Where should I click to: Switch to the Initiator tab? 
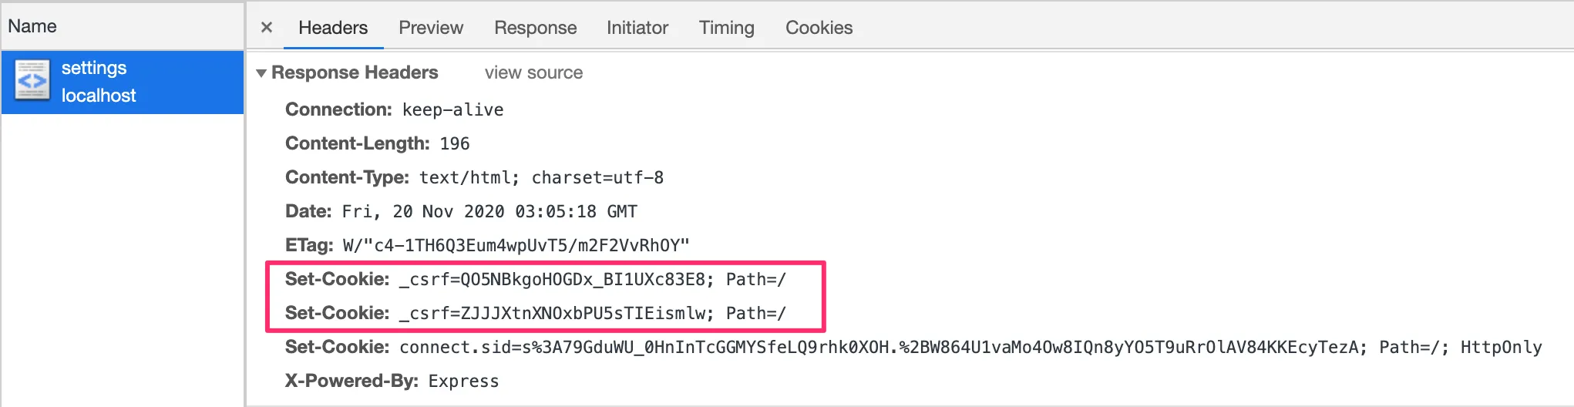tap(637, 28)
